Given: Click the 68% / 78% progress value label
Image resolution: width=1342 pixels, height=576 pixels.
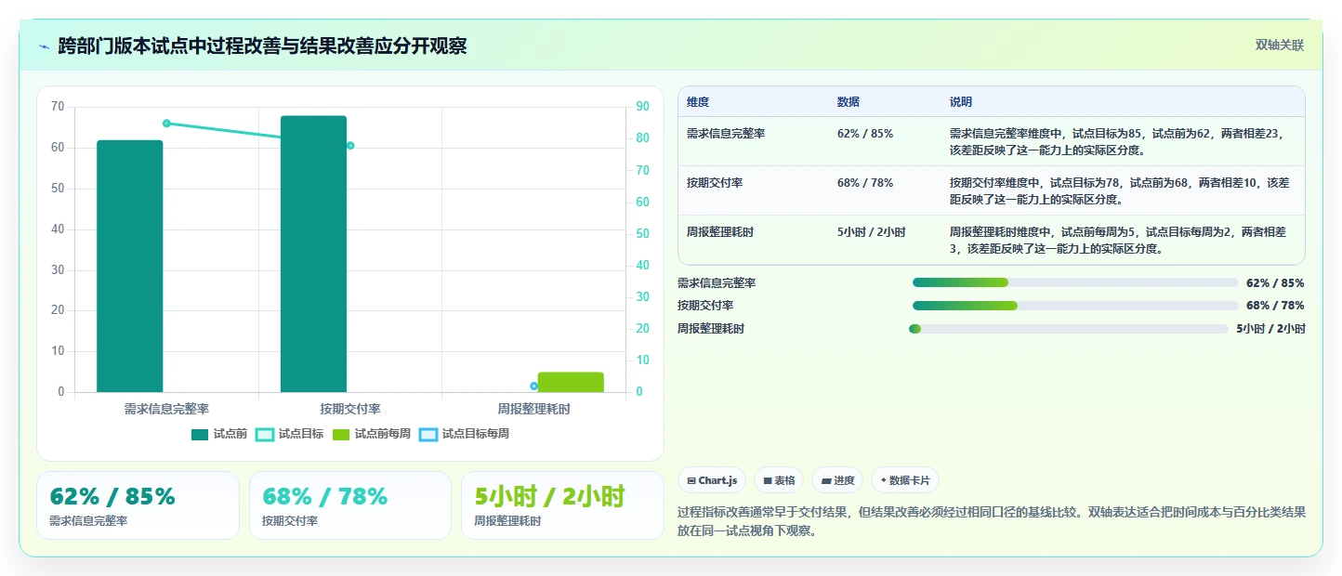Looking at the screenshot, I should coord(1275,306).
